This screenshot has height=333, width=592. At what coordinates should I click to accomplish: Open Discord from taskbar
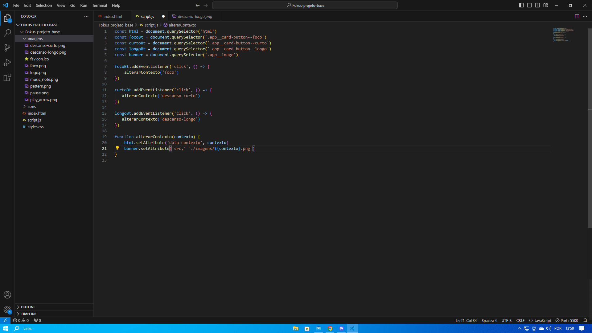tap(341, 328)
